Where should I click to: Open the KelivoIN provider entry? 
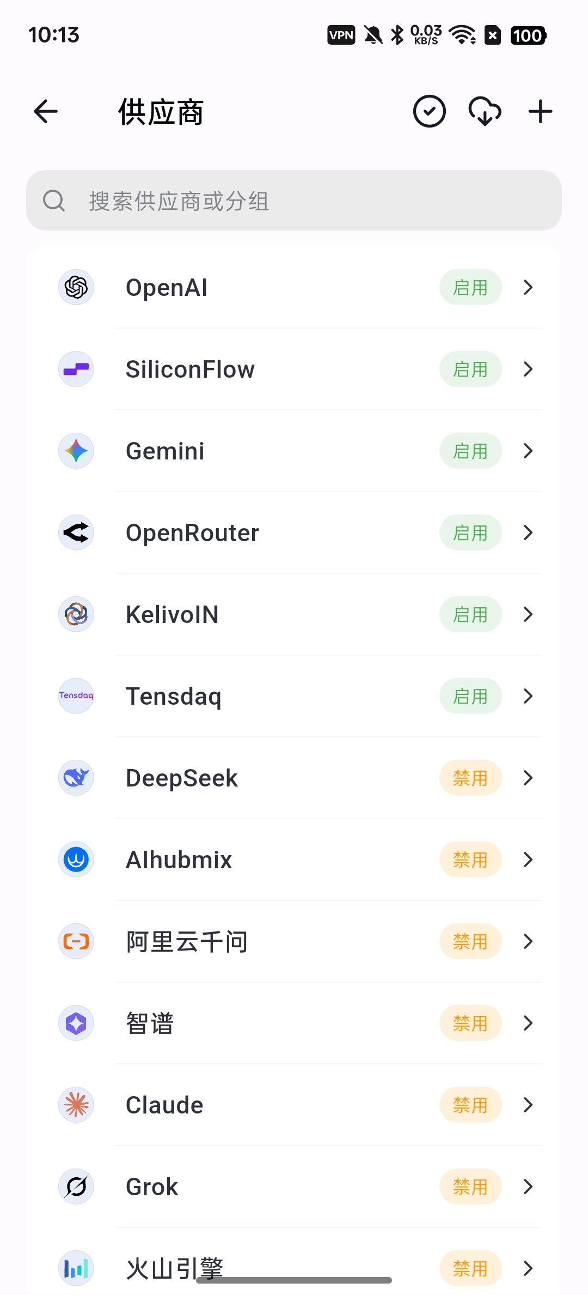coord(294,614)
